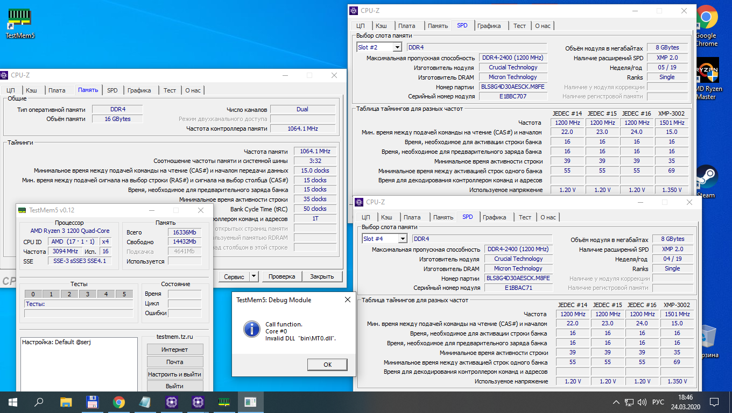Select the Графика tab in the Slot #4 CPU-Z window
732x413 pixels.
494,217
